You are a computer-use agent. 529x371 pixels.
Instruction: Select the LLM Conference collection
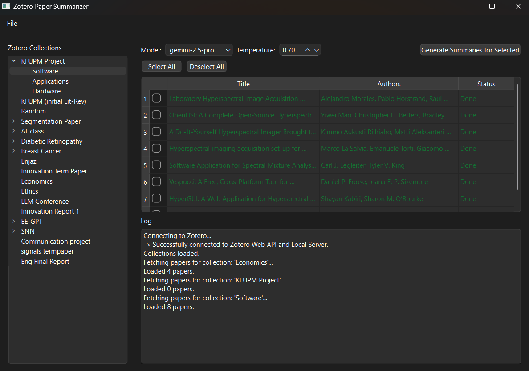coord(45,201)
